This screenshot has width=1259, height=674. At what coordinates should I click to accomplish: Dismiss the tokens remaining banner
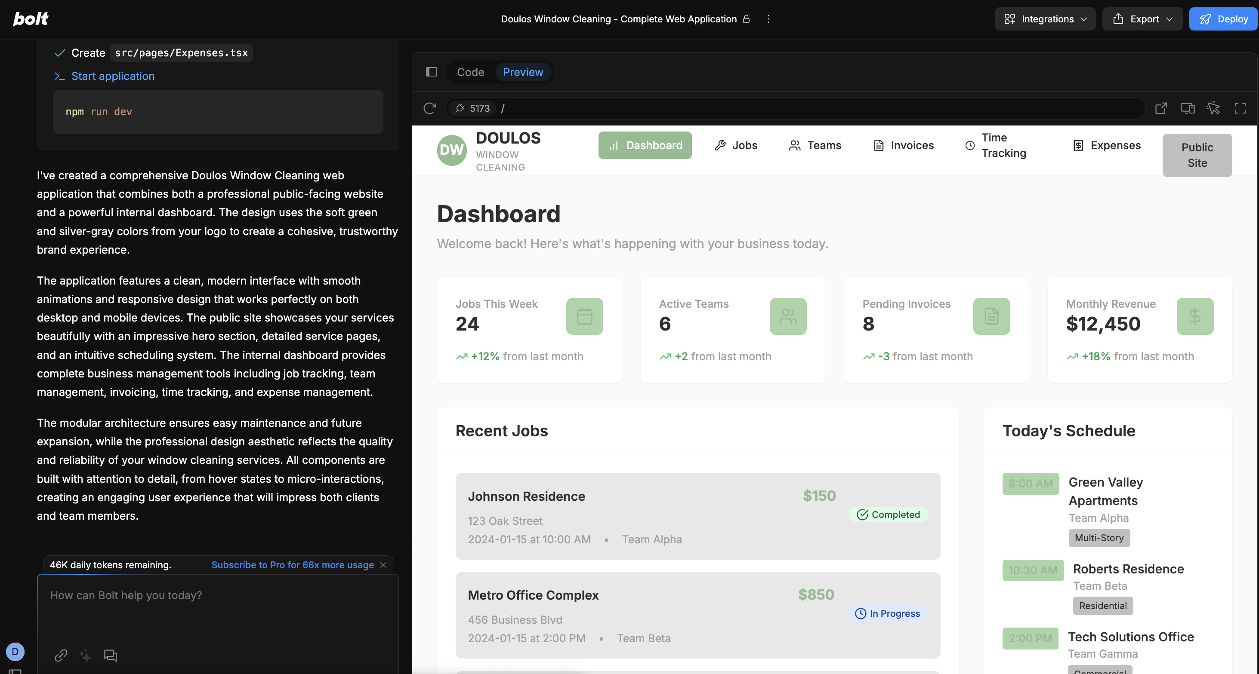[x=384, y=565]
